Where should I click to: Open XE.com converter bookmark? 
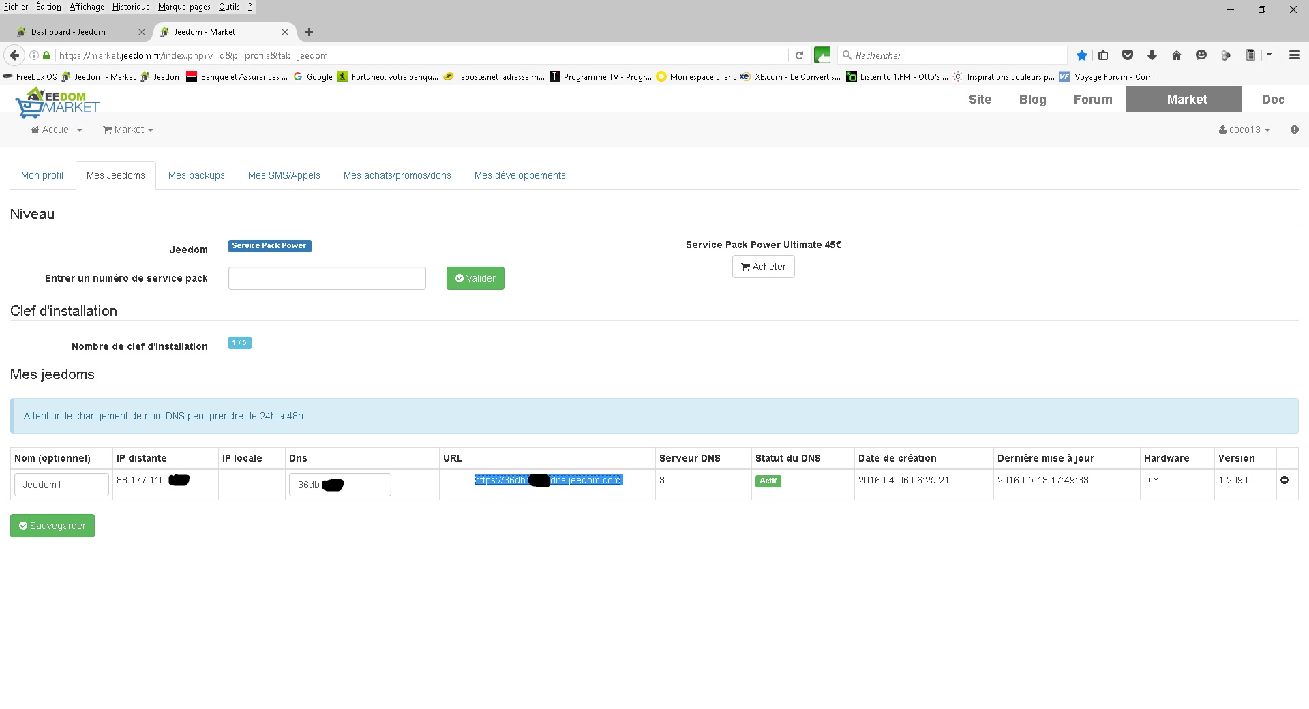(x=790, y=77)
